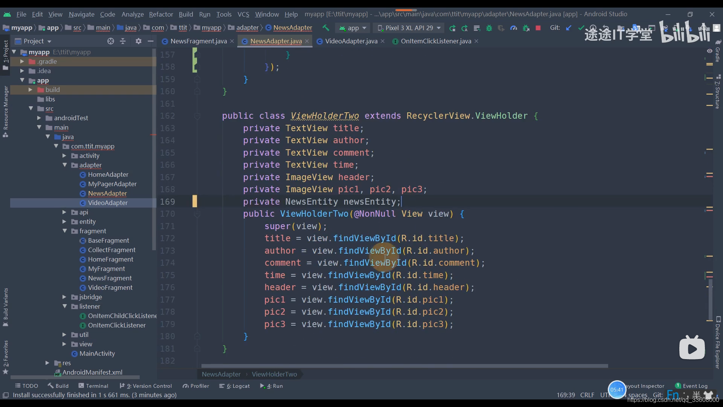Open the Pixel 3 XL API 29 device dropdown
Image resolution: width=723 pixels, height=407 pixels.
click(x=409, y=28)
